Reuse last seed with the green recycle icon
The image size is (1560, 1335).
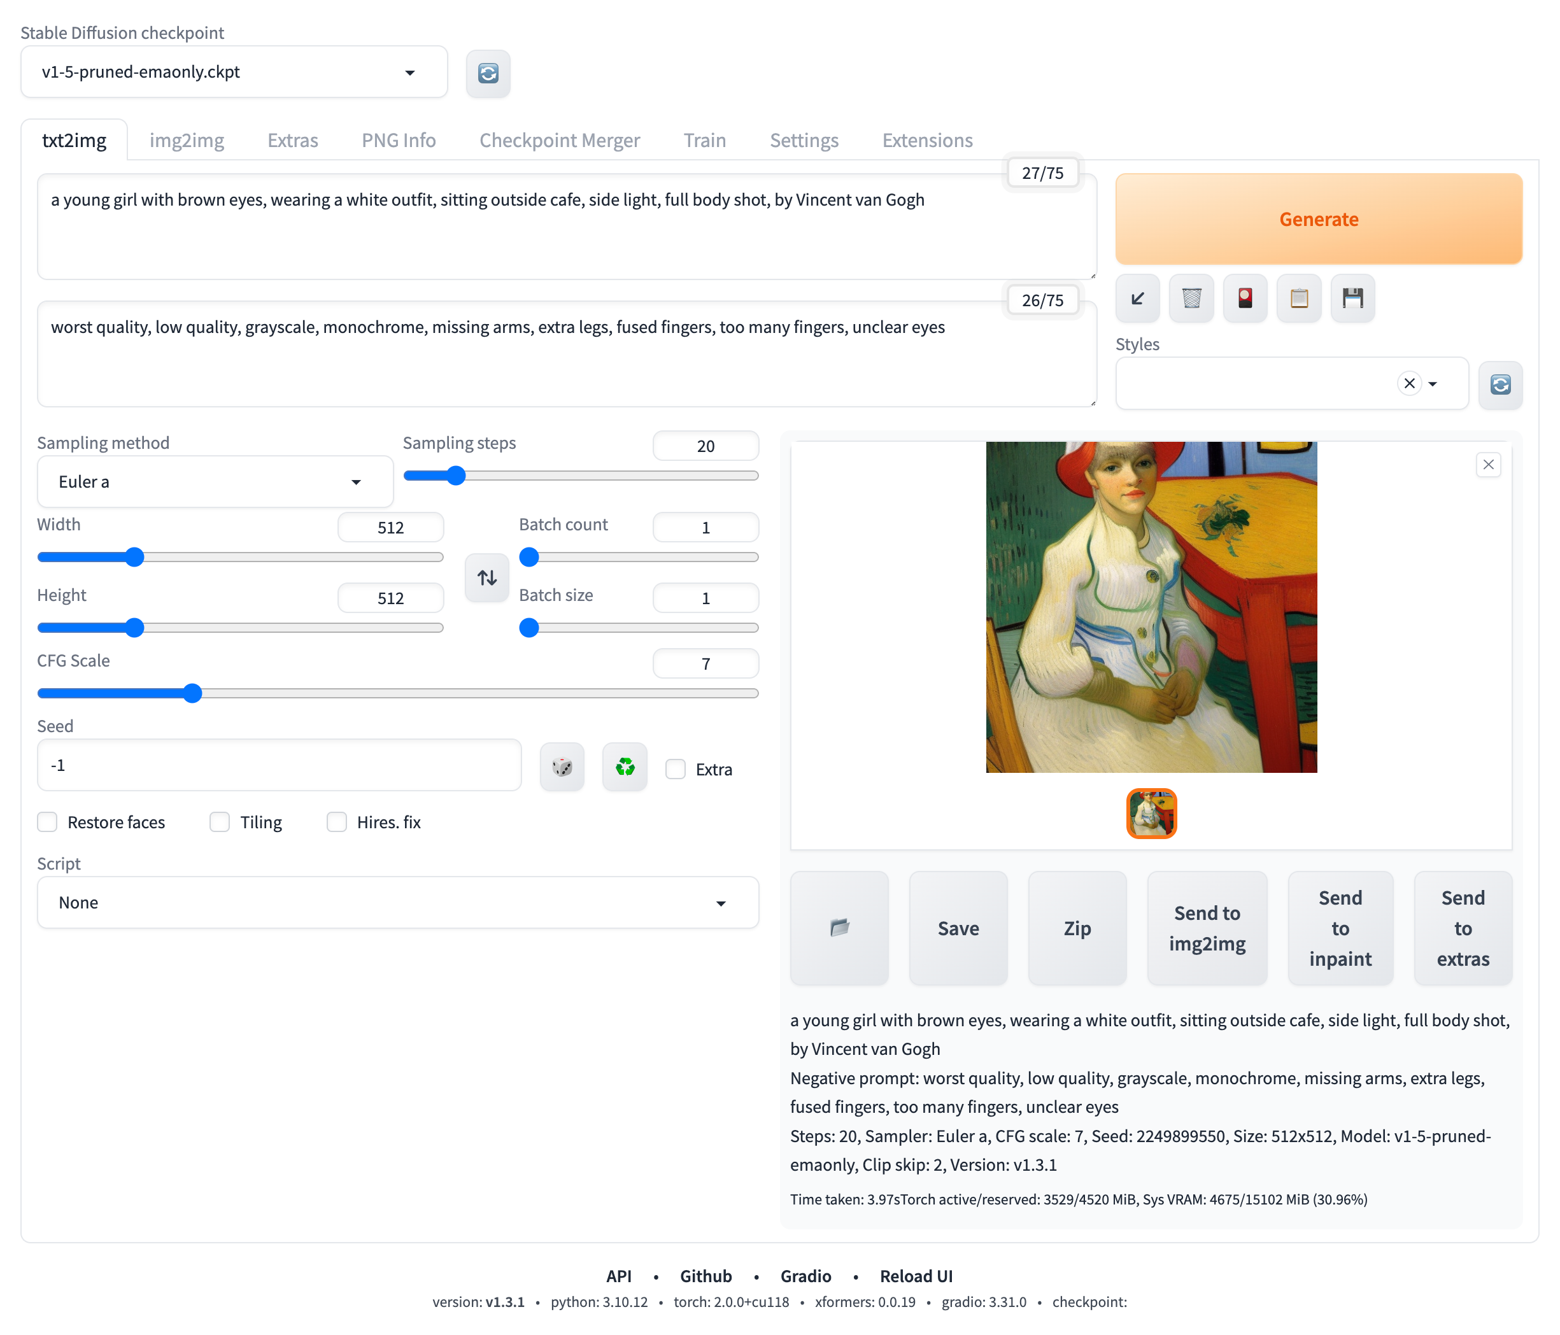[x=624, y=767]
